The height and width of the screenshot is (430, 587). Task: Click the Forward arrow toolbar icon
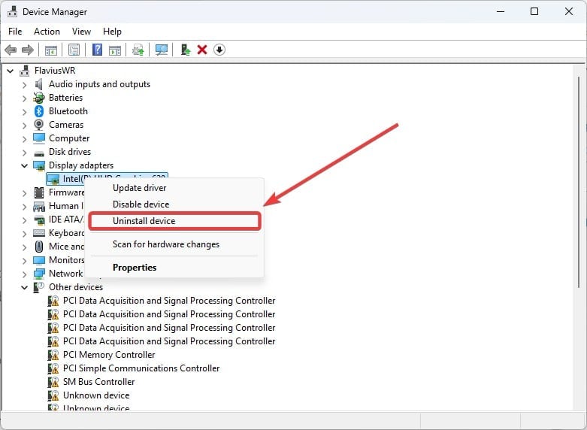[x=28, y=50]
